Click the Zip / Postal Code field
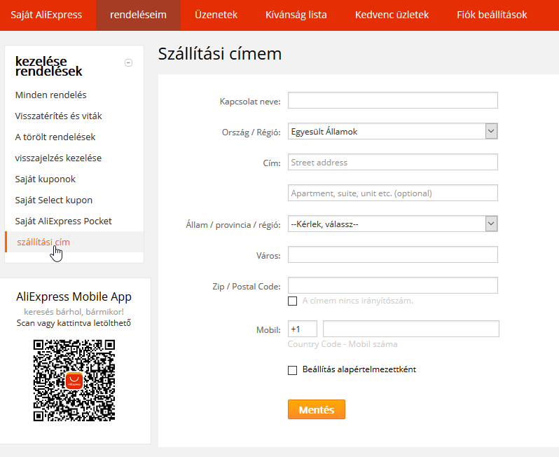The image size is (559, 457). pos(392,285)
